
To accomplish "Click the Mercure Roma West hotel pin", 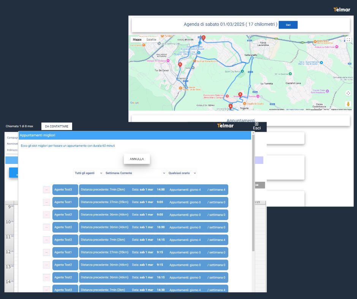I will (168, 61).
